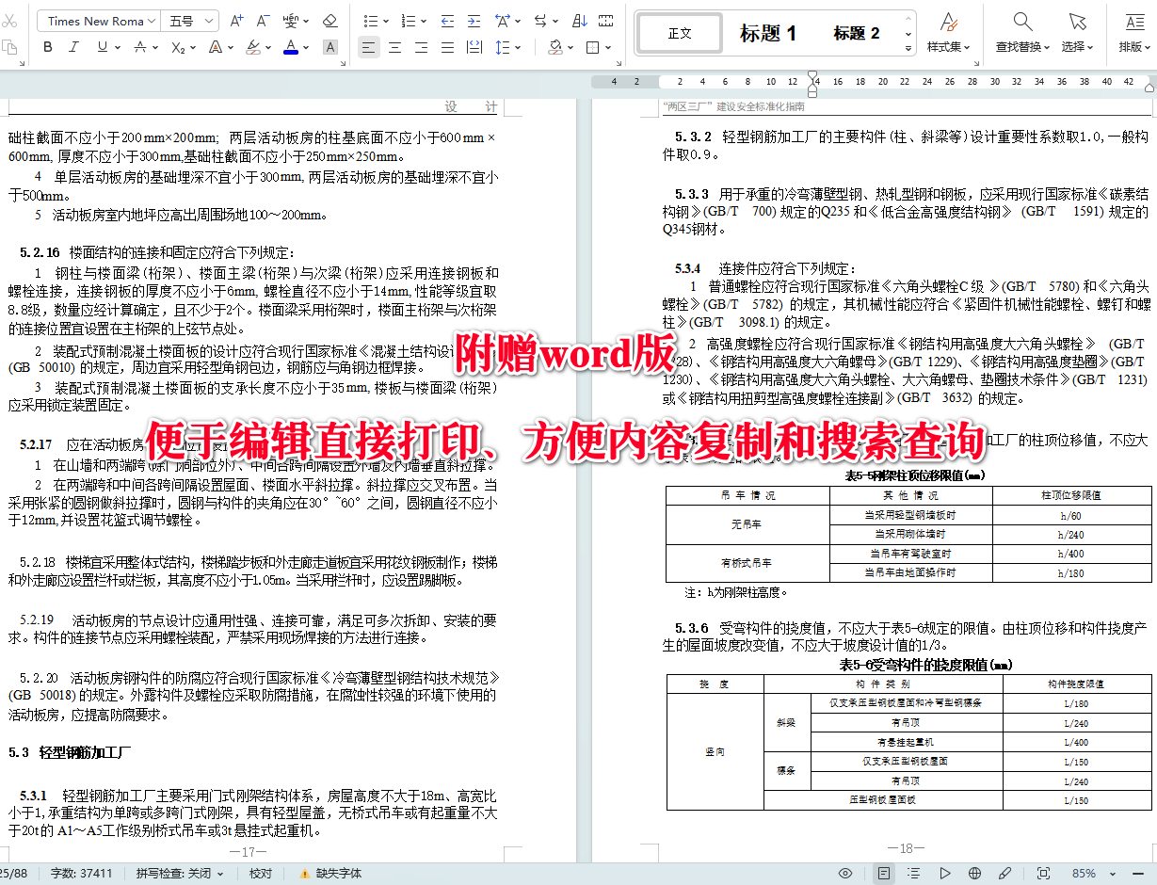Toggle character shading button

click(330, 46)
